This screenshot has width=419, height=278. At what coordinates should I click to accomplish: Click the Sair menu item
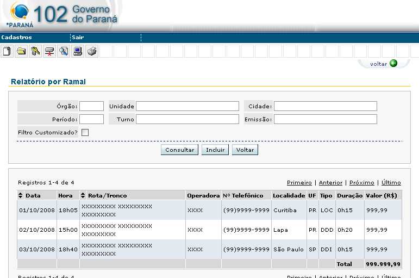point(78,38)
